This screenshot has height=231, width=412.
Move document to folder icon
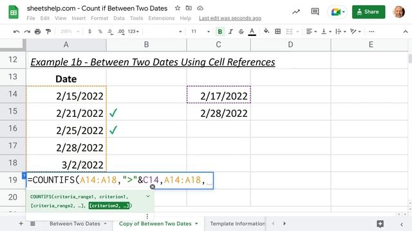(189, 8)
